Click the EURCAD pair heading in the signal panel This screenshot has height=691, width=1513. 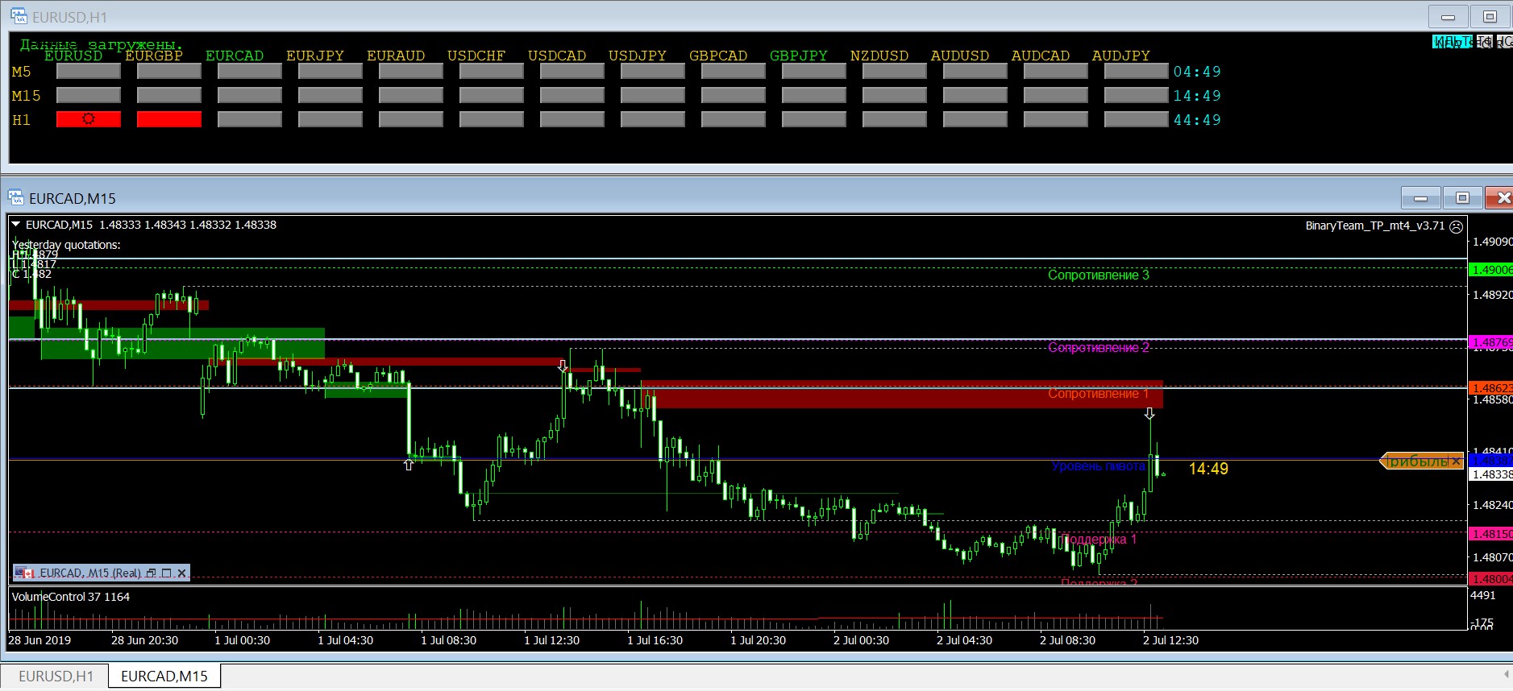pyautogui.click(x=235, y=56)
